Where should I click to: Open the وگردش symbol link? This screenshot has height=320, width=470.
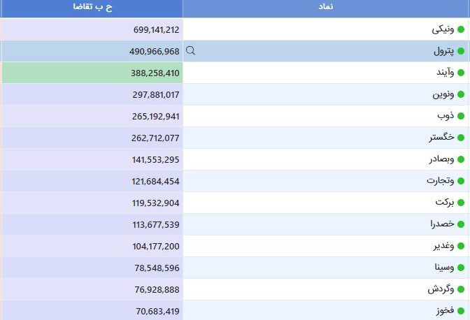[441, 289]
